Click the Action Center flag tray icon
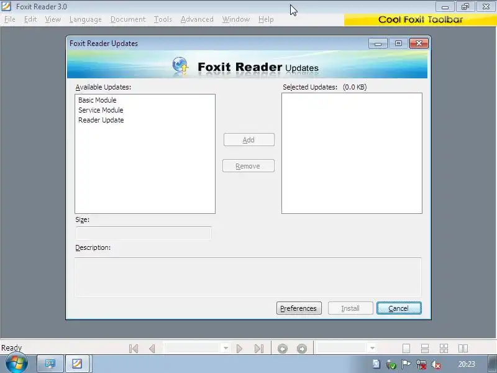 (x=406, y=364)
